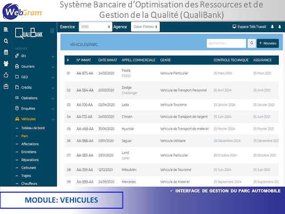Click the QualiBank logo

pyautogui.click(x=28, y=33)
